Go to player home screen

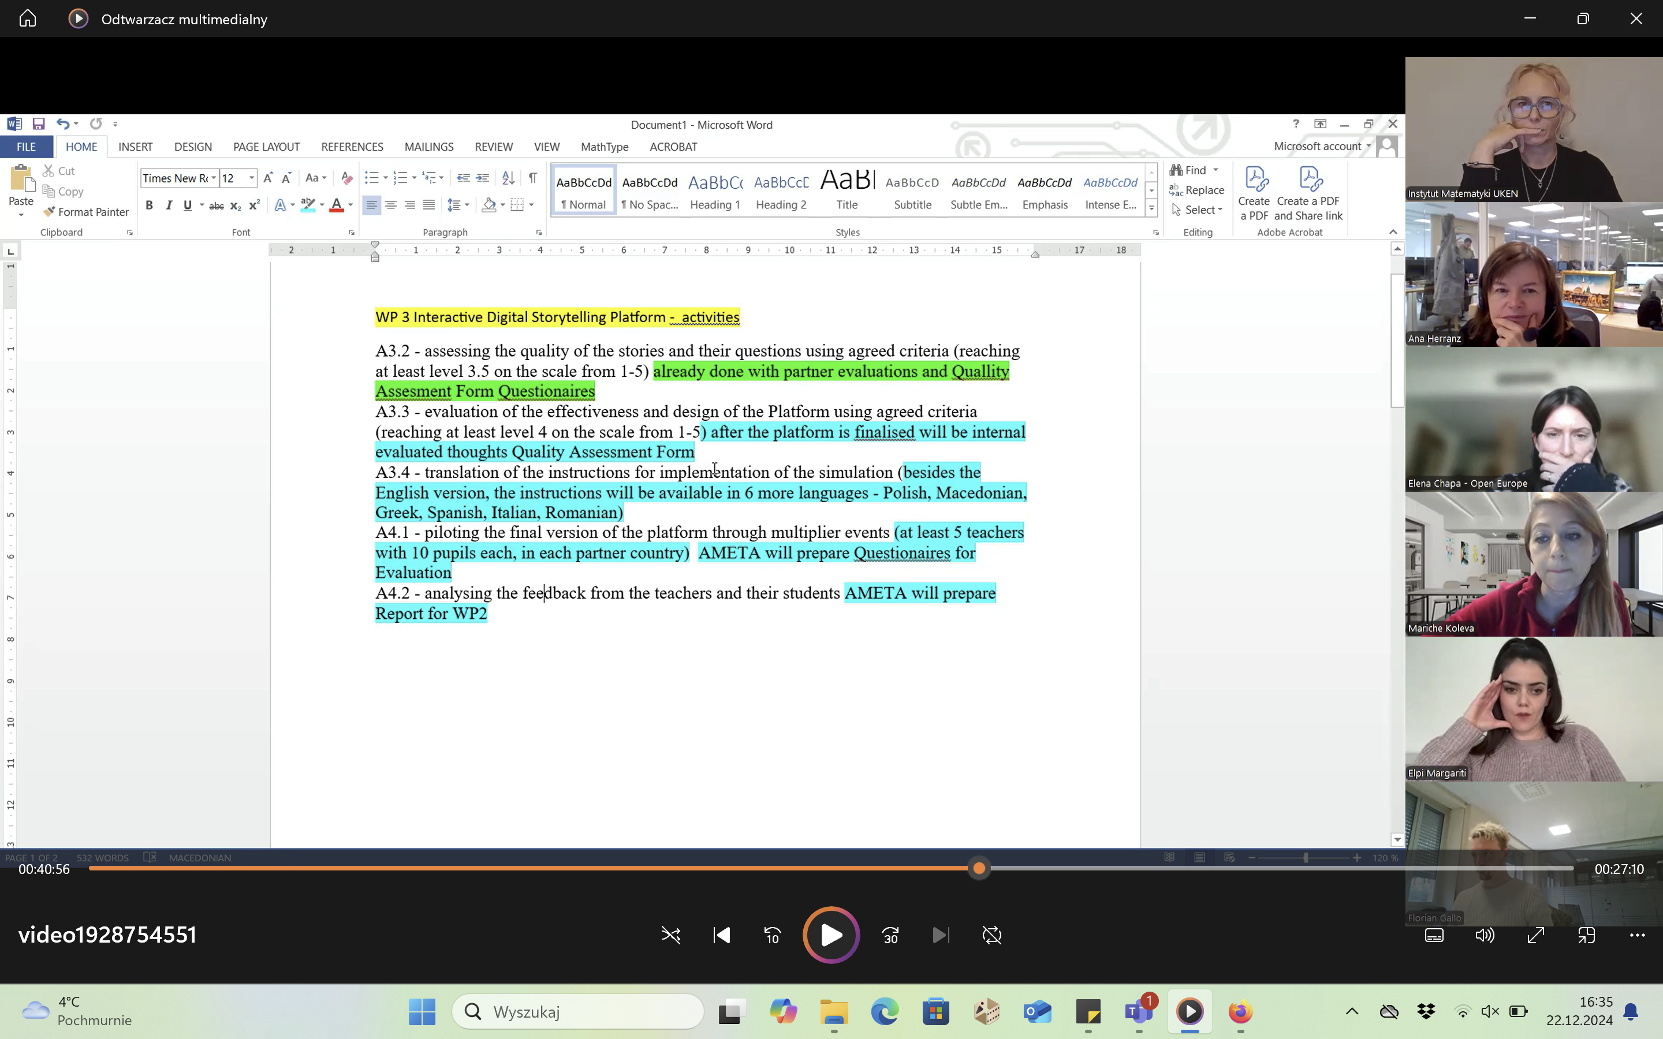coord(28,18)
